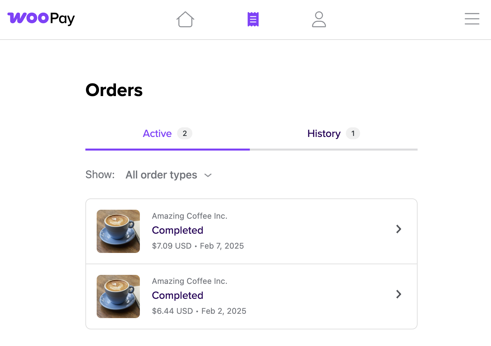Open details via chevron on Feb 2 order
491x346 pixels.
pos(398,294)
